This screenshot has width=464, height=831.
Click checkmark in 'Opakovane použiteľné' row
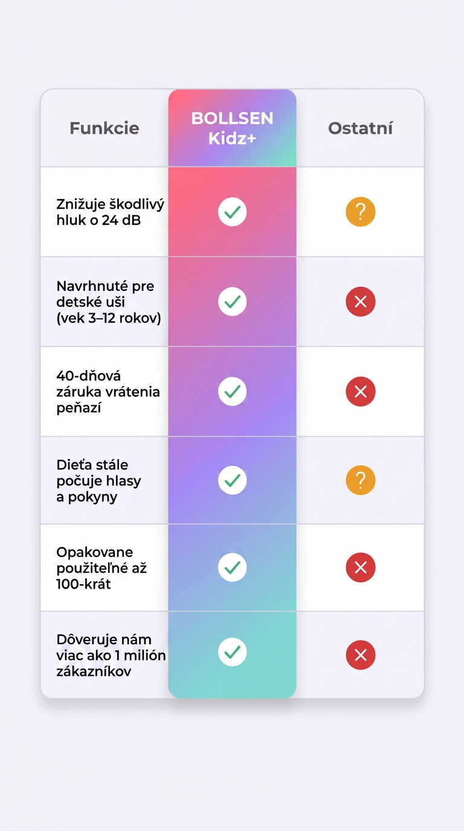coord(232,567)
